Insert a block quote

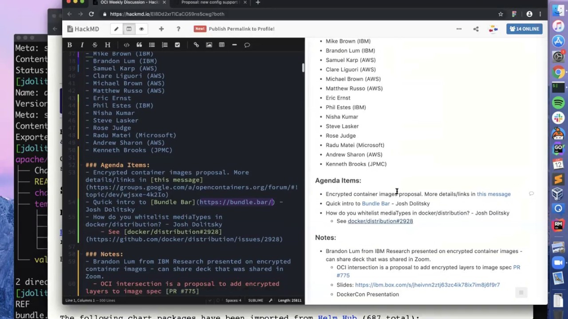(139, 45)
